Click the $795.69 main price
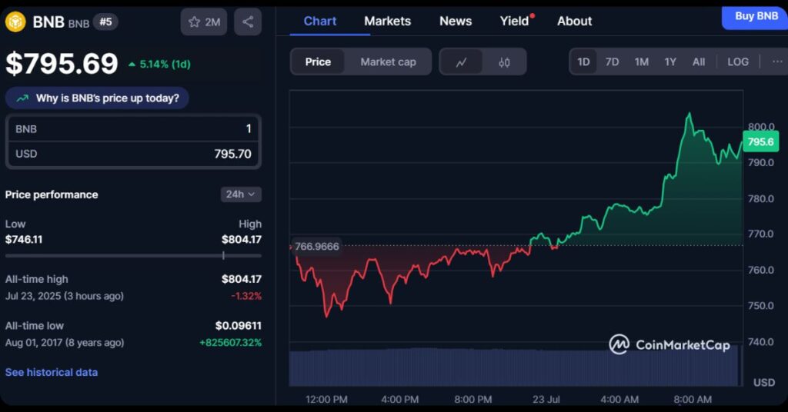Screen dimensions: 788x412 point(62,64)
